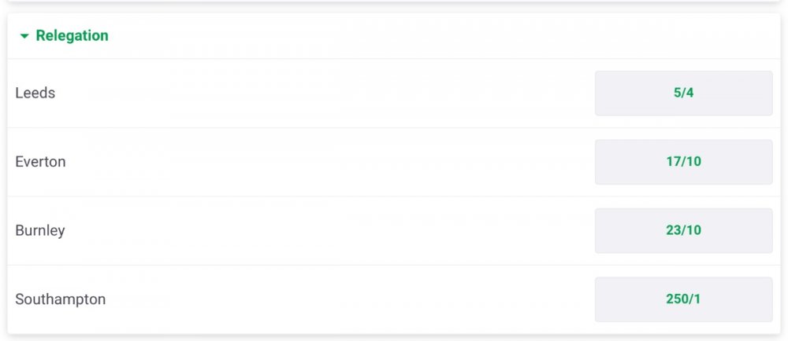The width and height of the screenshot is (788, 341).
Task: Choose the Burnley 23/10 odds
Action: point(683,231)
